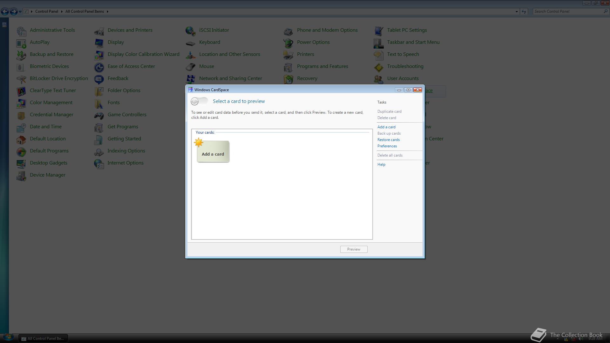Viewport: 610px width, 343px height.
Task: Click Windows CardSpace title bar icon
Action: pyautogui.click(x=191, y=90)
